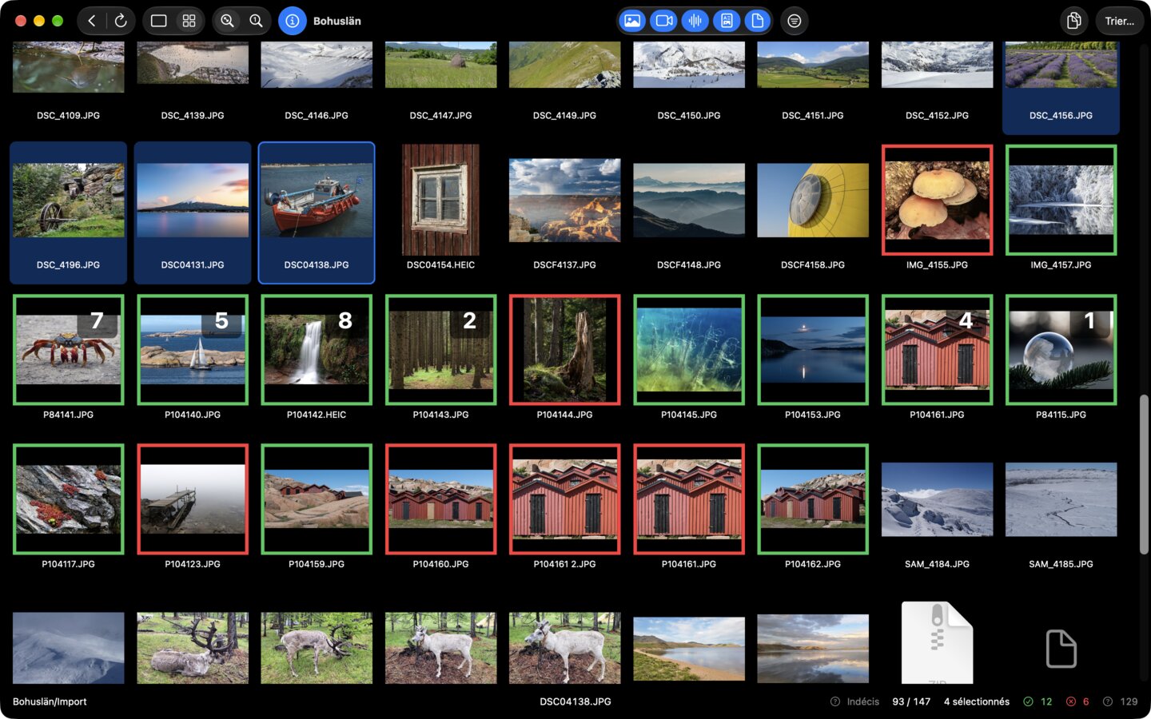
Task: Click the DSCF4137.JPG file name
Action: [x=565, y=264]
